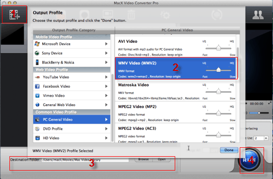This screenshot has height=179, width=273.
Task: Click the Vimeo Video icon
Action: (x=37, y=96)
